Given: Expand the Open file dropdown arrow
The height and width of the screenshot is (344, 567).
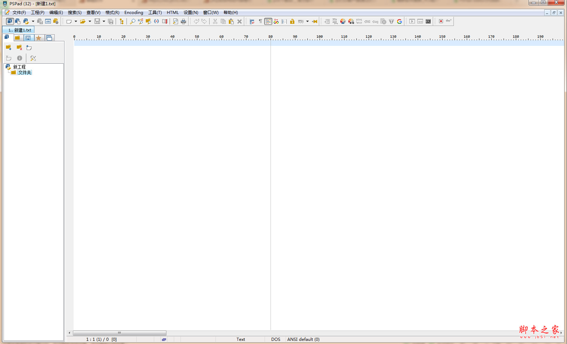Looking at the screenshot, I should [90, 21].
